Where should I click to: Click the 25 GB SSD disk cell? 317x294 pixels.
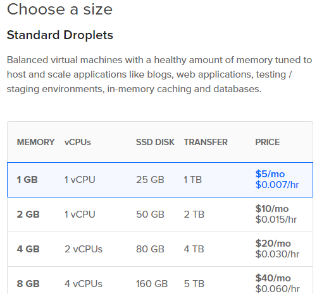pos(150,180)
